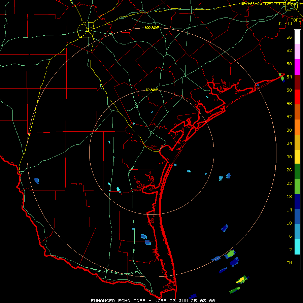Image resolution: width=303 pixels, height=303 pixels.
Task: Click the "ENHANCED ECHO TOPS" caption at the bottom
Action: tap(118, 301)
